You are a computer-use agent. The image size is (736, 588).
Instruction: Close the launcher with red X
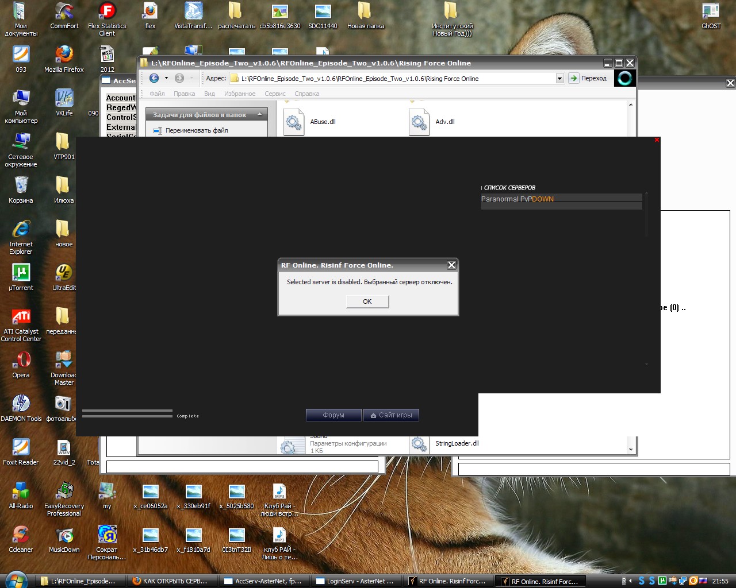coord(657,140)
